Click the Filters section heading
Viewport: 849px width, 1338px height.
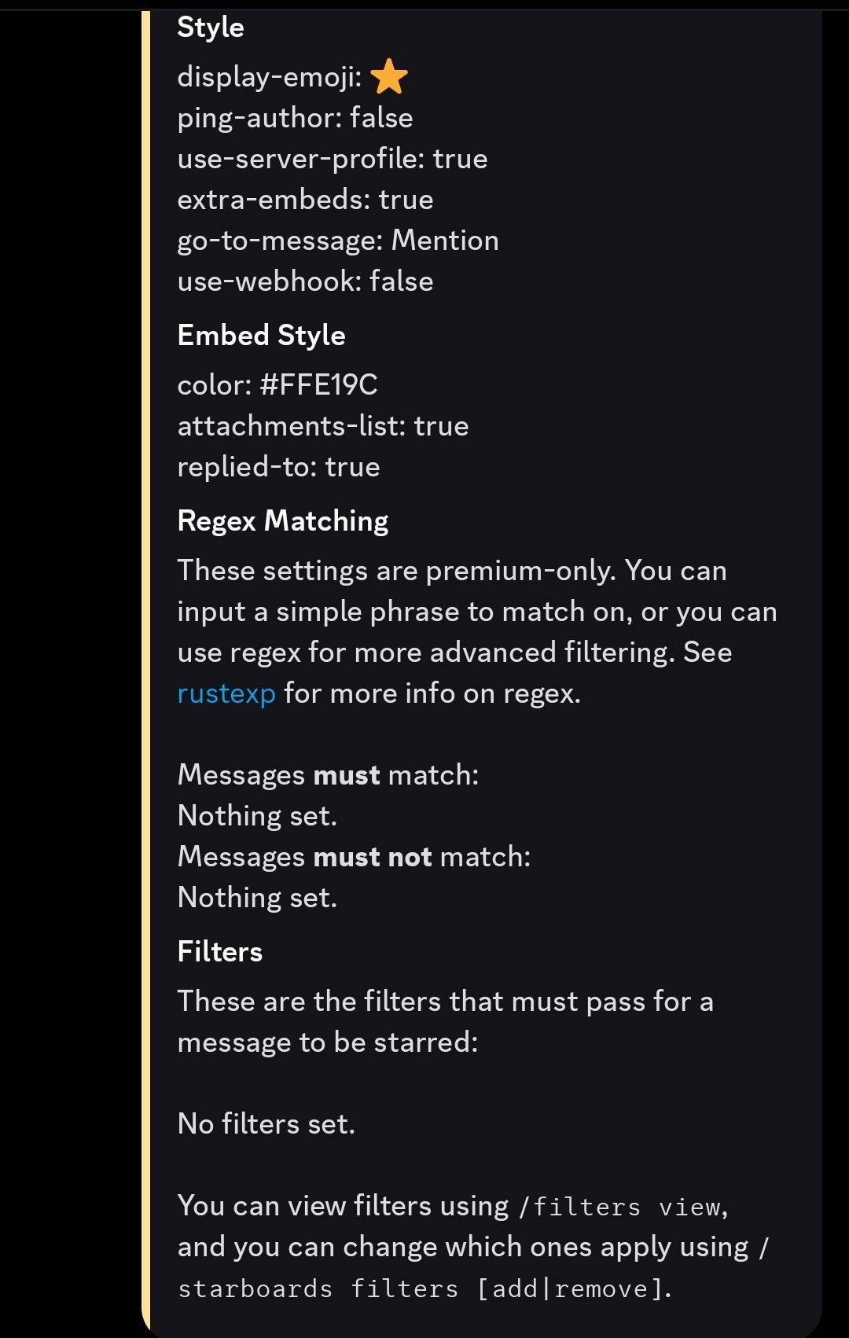pos(220,952)
